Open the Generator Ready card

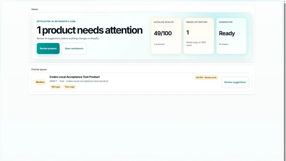coord(231,36)
